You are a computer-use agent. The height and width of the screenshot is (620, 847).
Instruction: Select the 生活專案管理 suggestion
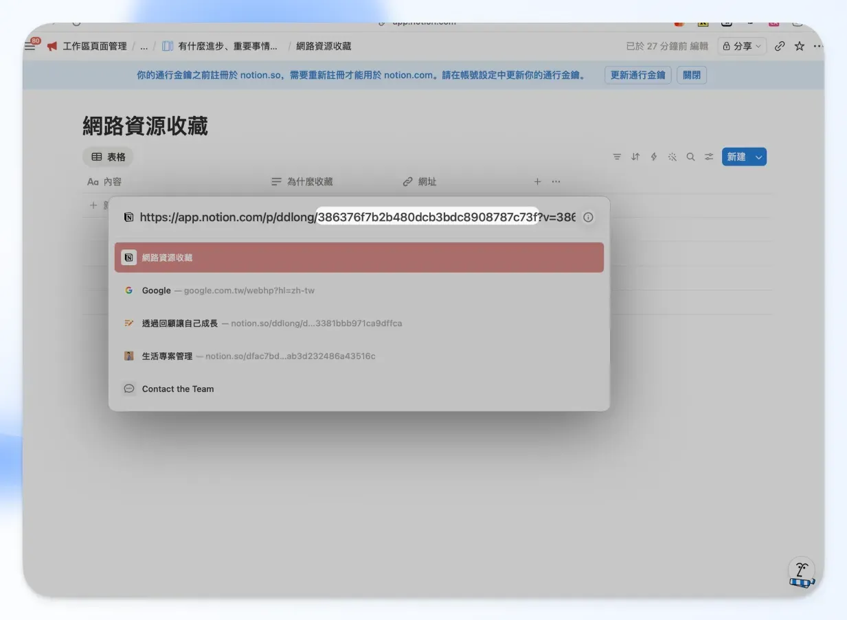coord(359,356)
